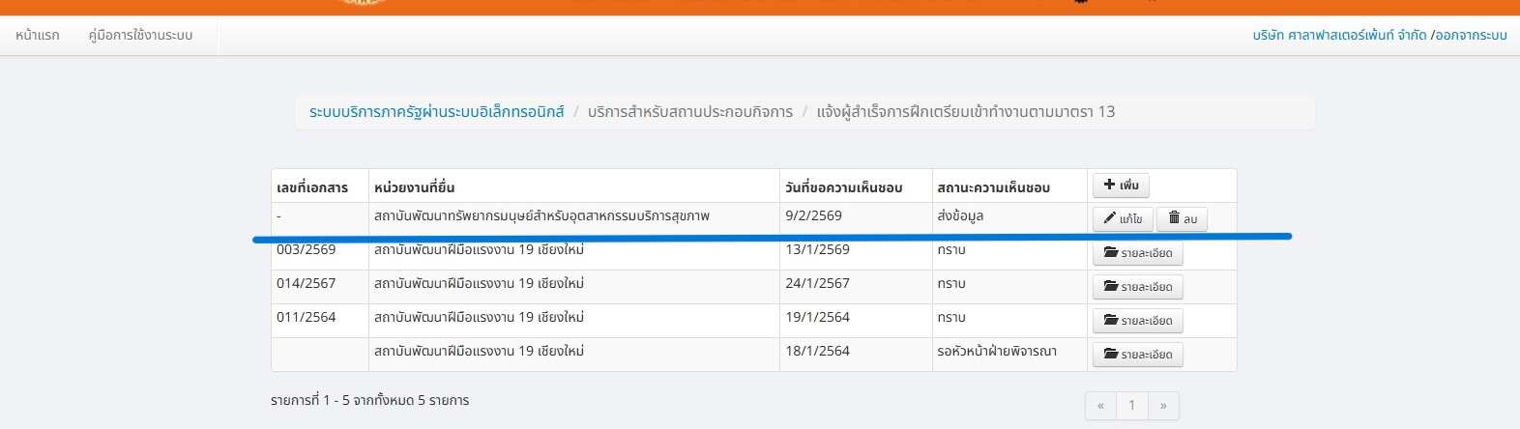Click the สถานะความเห็นชอบ column header
The image size is (1520, 429).
point(993,187)
